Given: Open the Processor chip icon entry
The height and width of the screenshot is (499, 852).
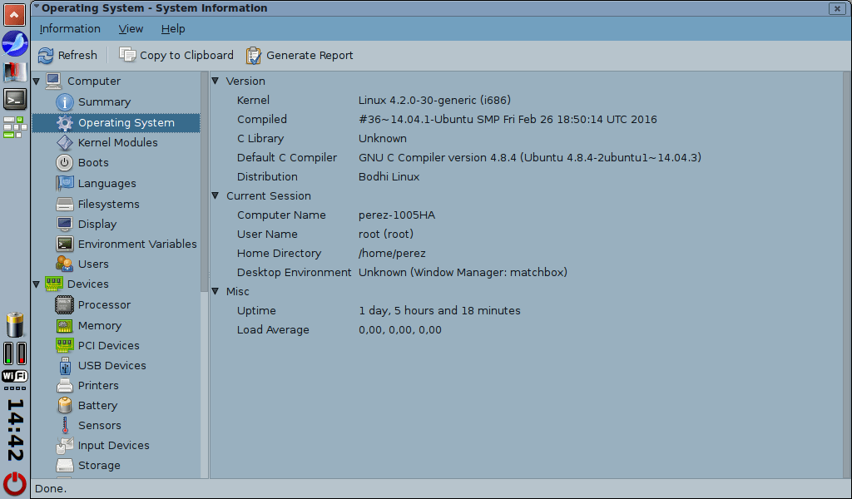Looking at the screenshot, I should tap(65, 305).
